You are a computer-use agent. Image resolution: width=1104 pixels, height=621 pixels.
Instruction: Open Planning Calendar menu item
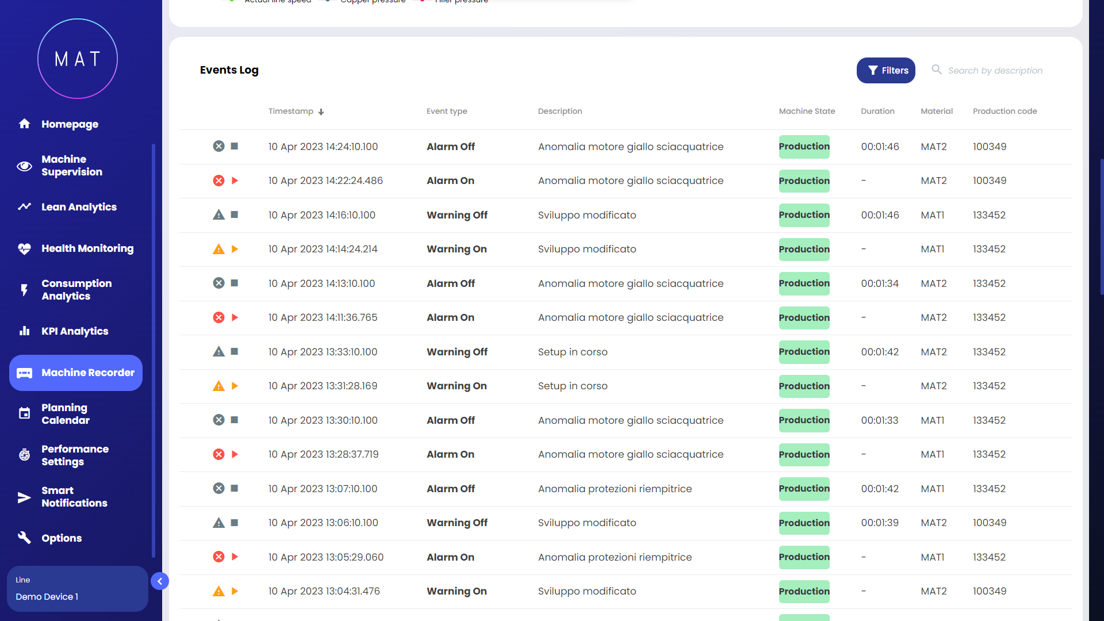pos(66,414)
